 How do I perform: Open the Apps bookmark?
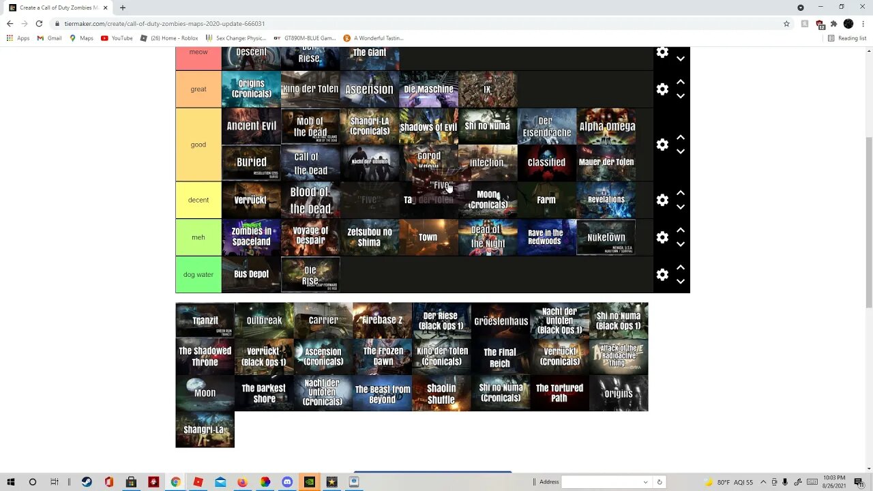(18, 38)
